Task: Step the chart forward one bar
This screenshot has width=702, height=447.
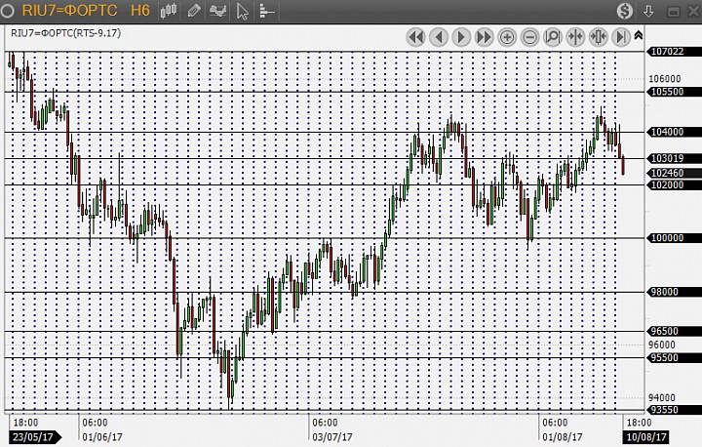Action: coord(461,37)
